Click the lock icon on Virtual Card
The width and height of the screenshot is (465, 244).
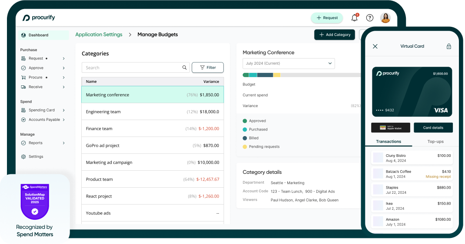449,46
